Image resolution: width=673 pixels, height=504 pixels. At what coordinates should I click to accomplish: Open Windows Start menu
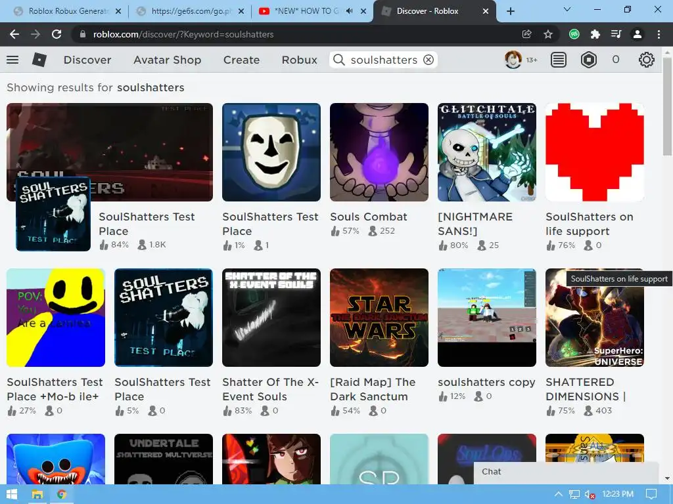(12, 494)
